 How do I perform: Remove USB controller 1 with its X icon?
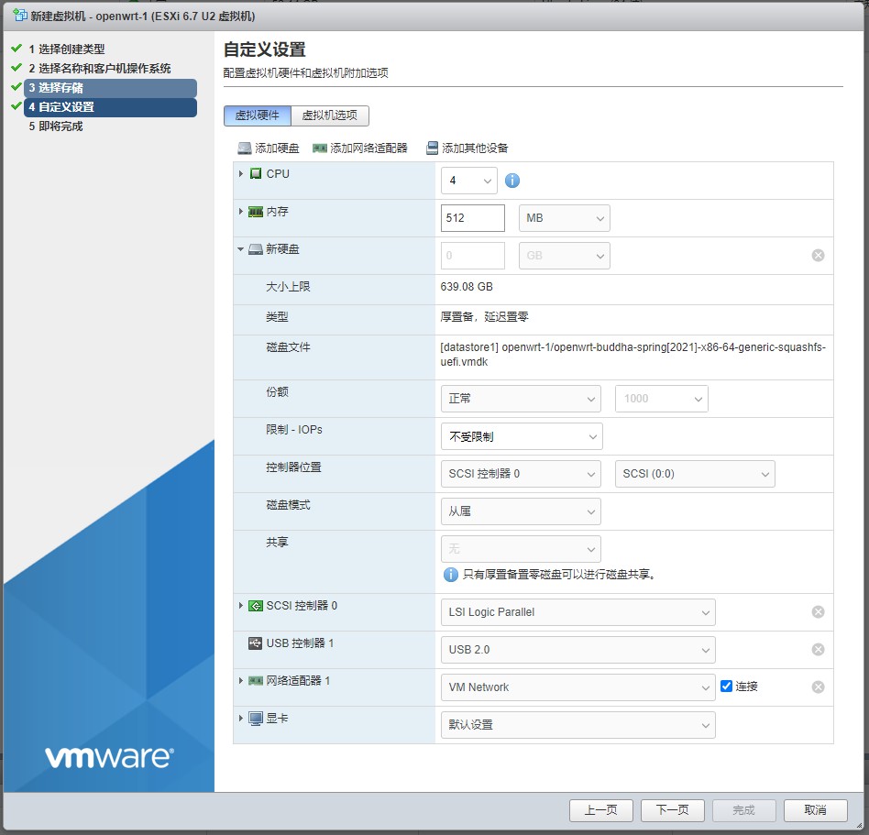[x=818, y=650]
